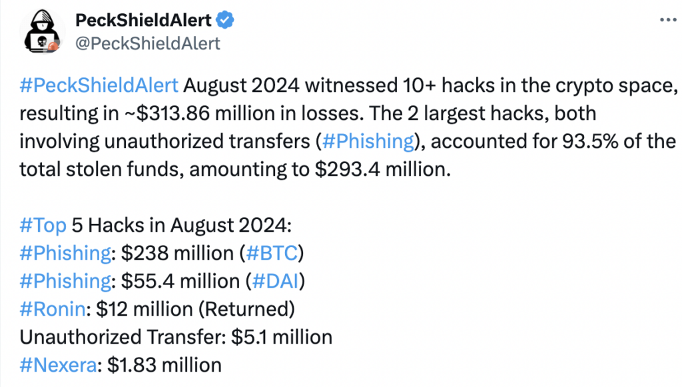The width and height of the screenshot is (682, 387).
Task: Open the PeckShieldAlert hacker avatar
Action: point(42,31)
